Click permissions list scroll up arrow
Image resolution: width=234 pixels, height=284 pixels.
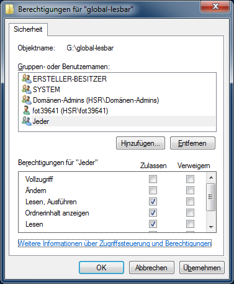pyautogui.click(x=211, y=177)
